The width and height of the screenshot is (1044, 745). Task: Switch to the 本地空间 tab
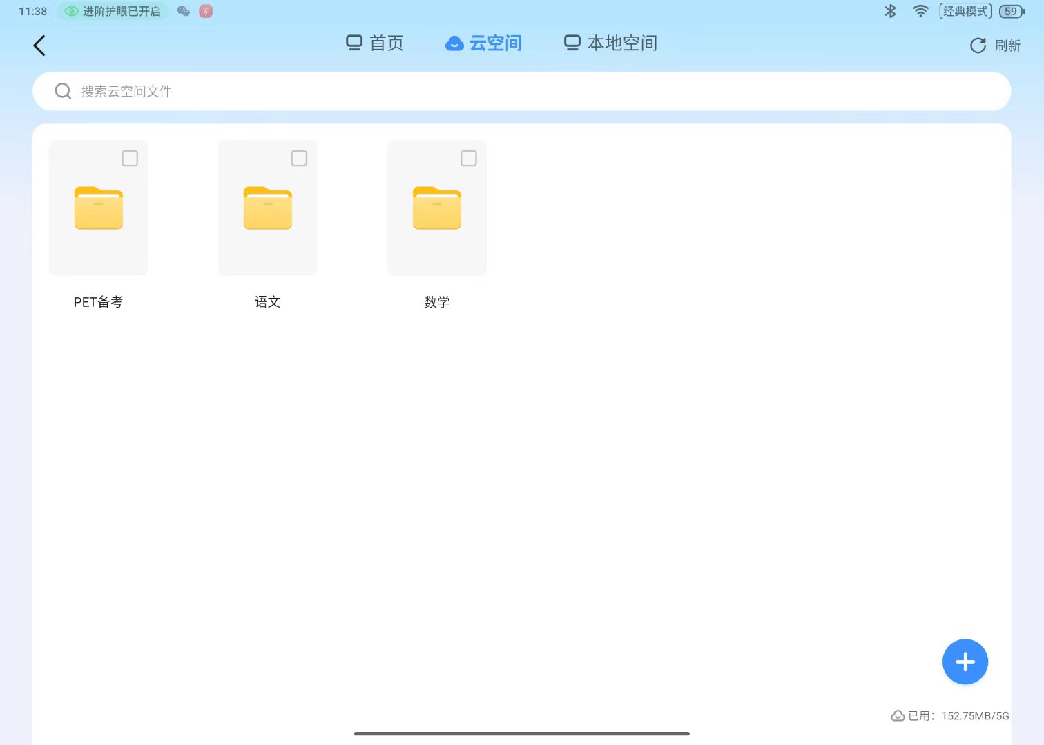(611, 43)
